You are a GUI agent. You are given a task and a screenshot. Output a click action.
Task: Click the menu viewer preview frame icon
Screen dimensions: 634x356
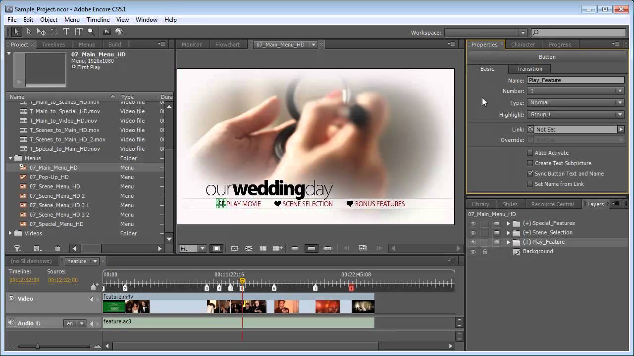click(x=363, y=248)
